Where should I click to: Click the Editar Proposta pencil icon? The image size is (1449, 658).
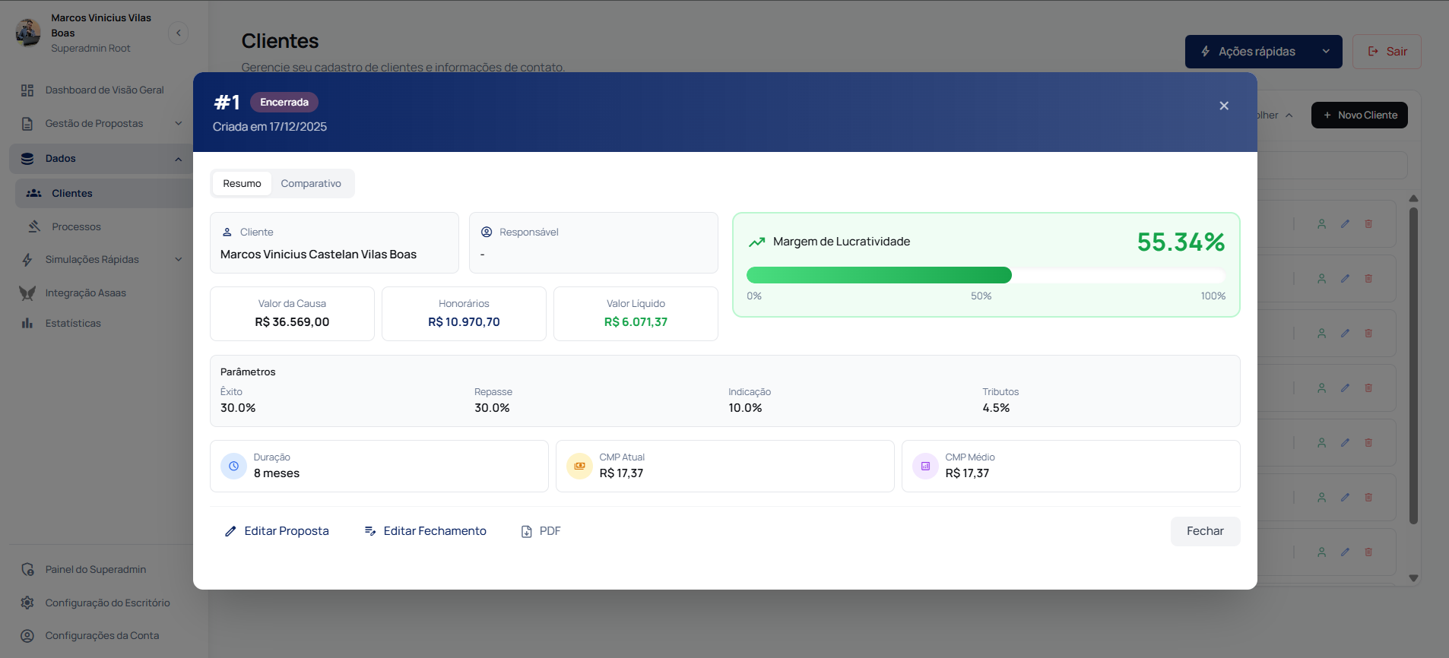[x=230, y=531]
